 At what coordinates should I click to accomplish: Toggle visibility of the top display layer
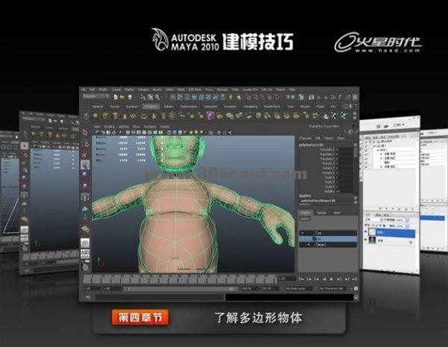(303, 233)
